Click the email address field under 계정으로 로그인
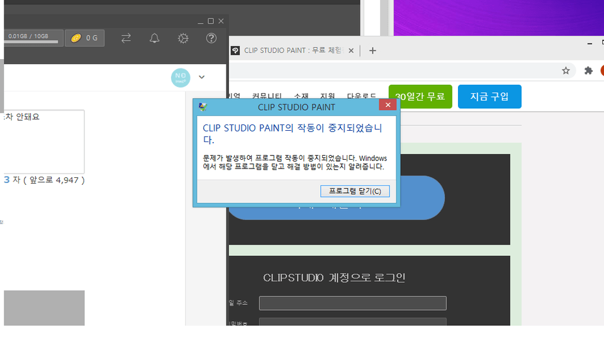The width and height of the screenshot is (604, 337). 353,303
